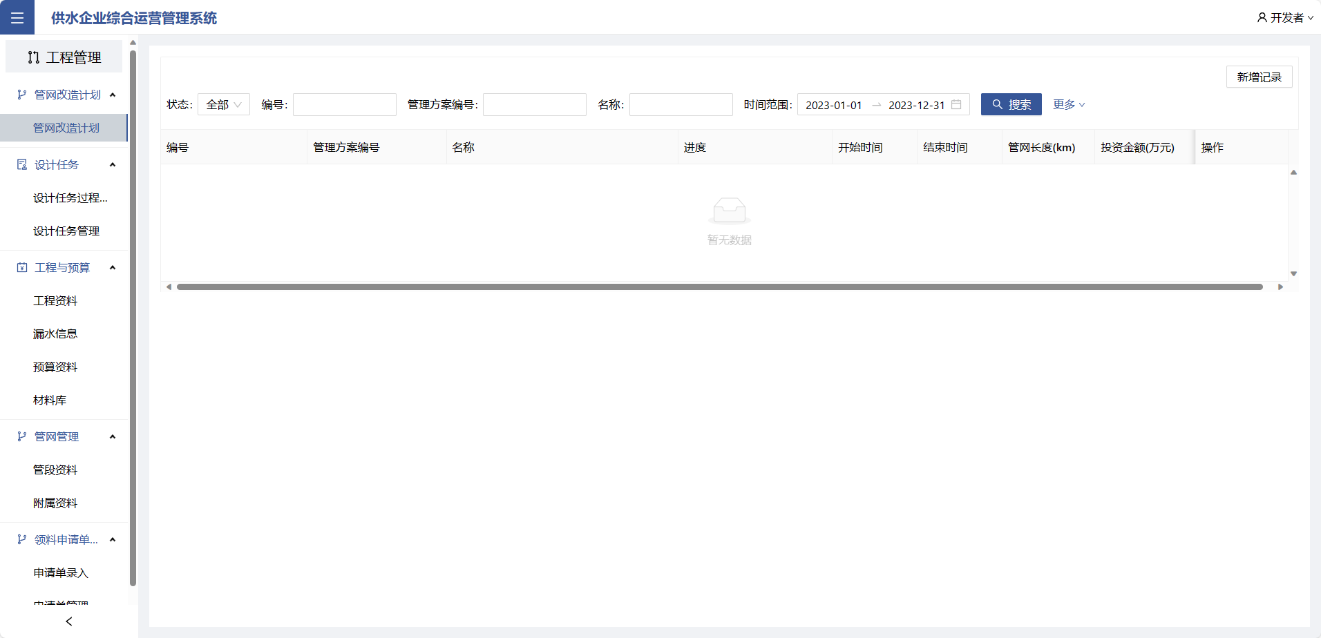Click the 操作 column header
The width and height of the screenshot is (1321, 638).
(1242, 147)
